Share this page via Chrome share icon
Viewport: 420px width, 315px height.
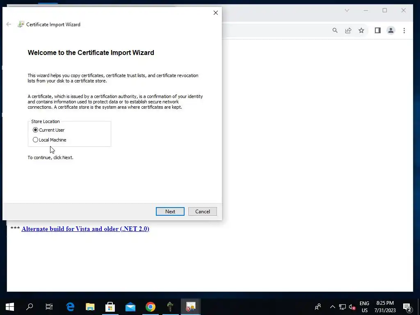[x=348, y=30]
